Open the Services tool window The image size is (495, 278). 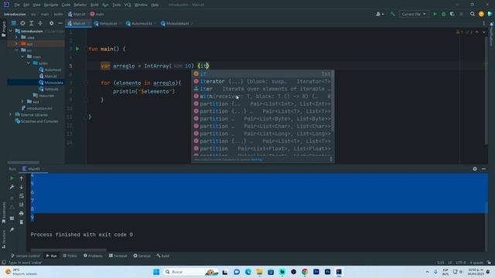tap(142, 256)
